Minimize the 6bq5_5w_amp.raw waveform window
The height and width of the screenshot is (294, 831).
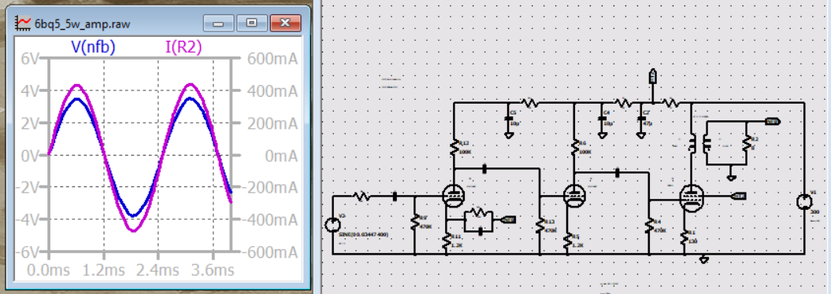coord(219,23)
